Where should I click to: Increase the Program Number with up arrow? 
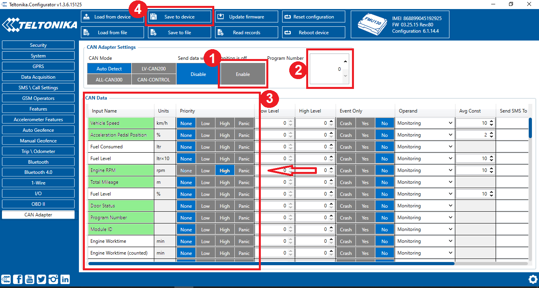point(346,62)
